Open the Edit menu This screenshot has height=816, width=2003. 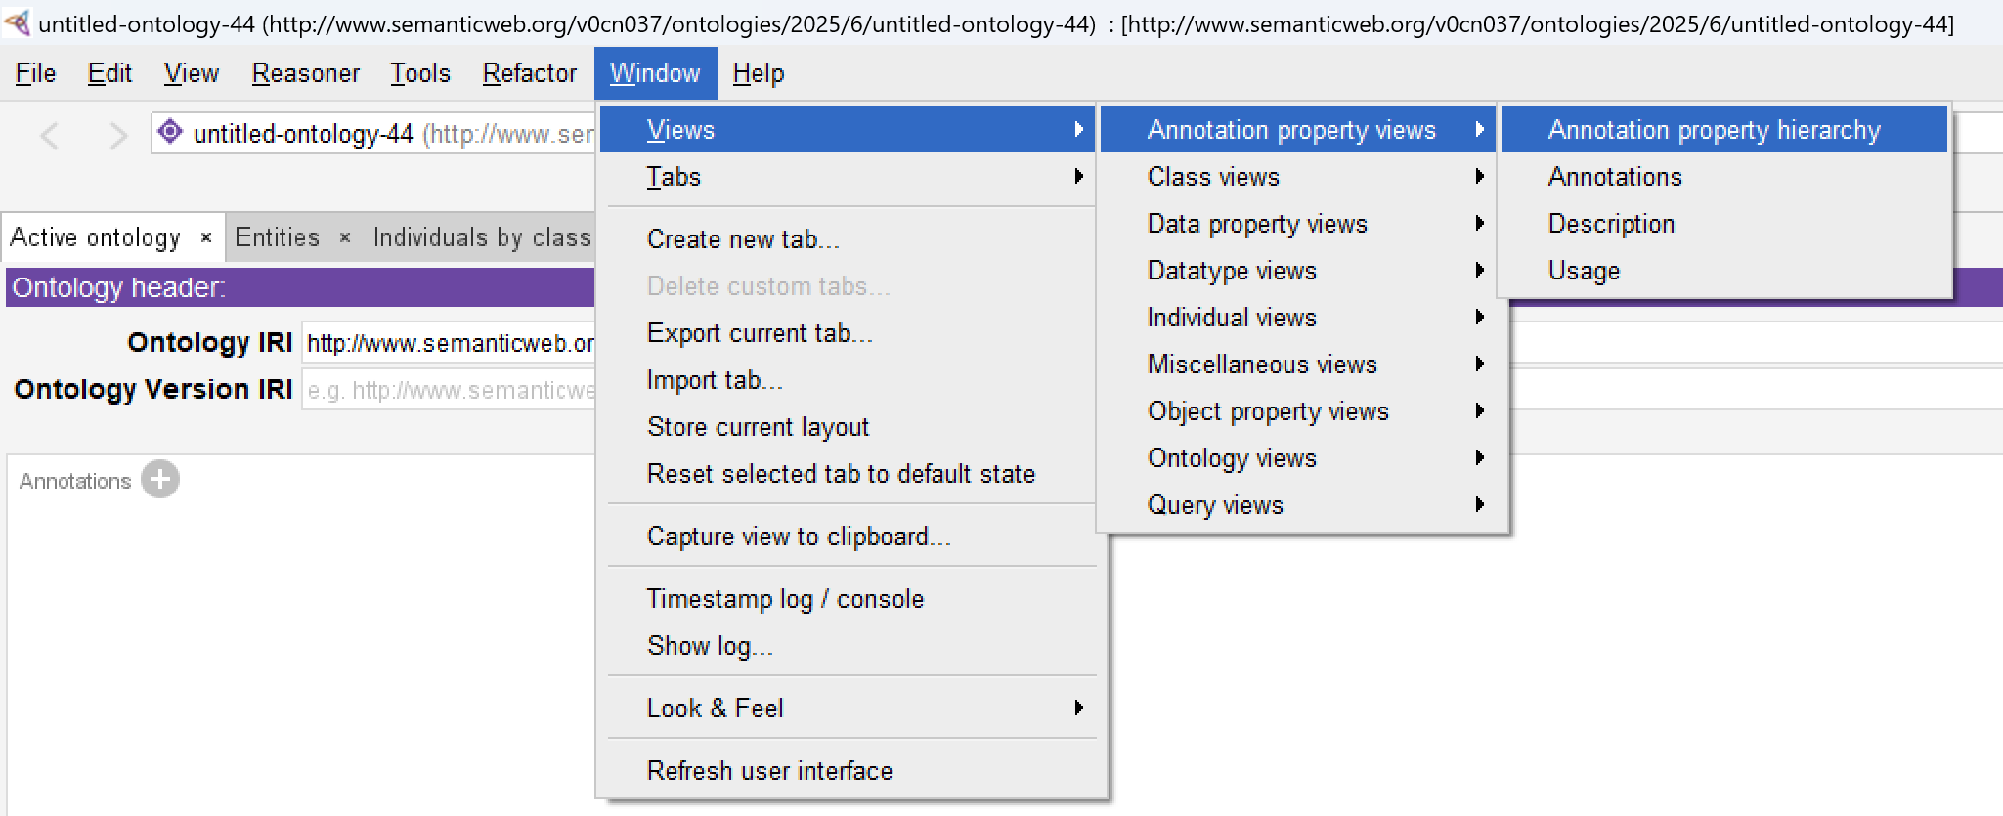[x=109, y=73]
